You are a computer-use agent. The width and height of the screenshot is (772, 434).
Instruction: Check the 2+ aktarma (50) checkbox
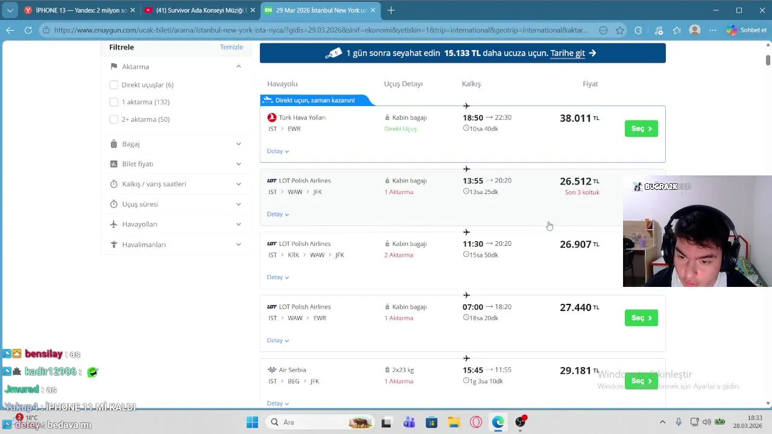point(113,119)
